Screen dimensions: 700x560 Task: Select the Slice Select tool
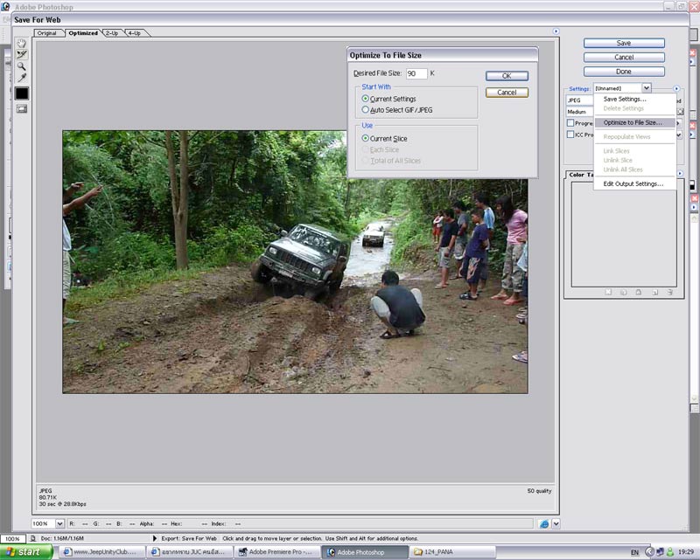click(x=22, y=54)
